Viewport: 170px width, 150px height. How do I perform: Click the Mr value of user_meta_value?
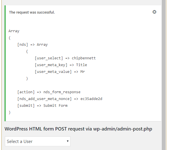tap(82, 72)
